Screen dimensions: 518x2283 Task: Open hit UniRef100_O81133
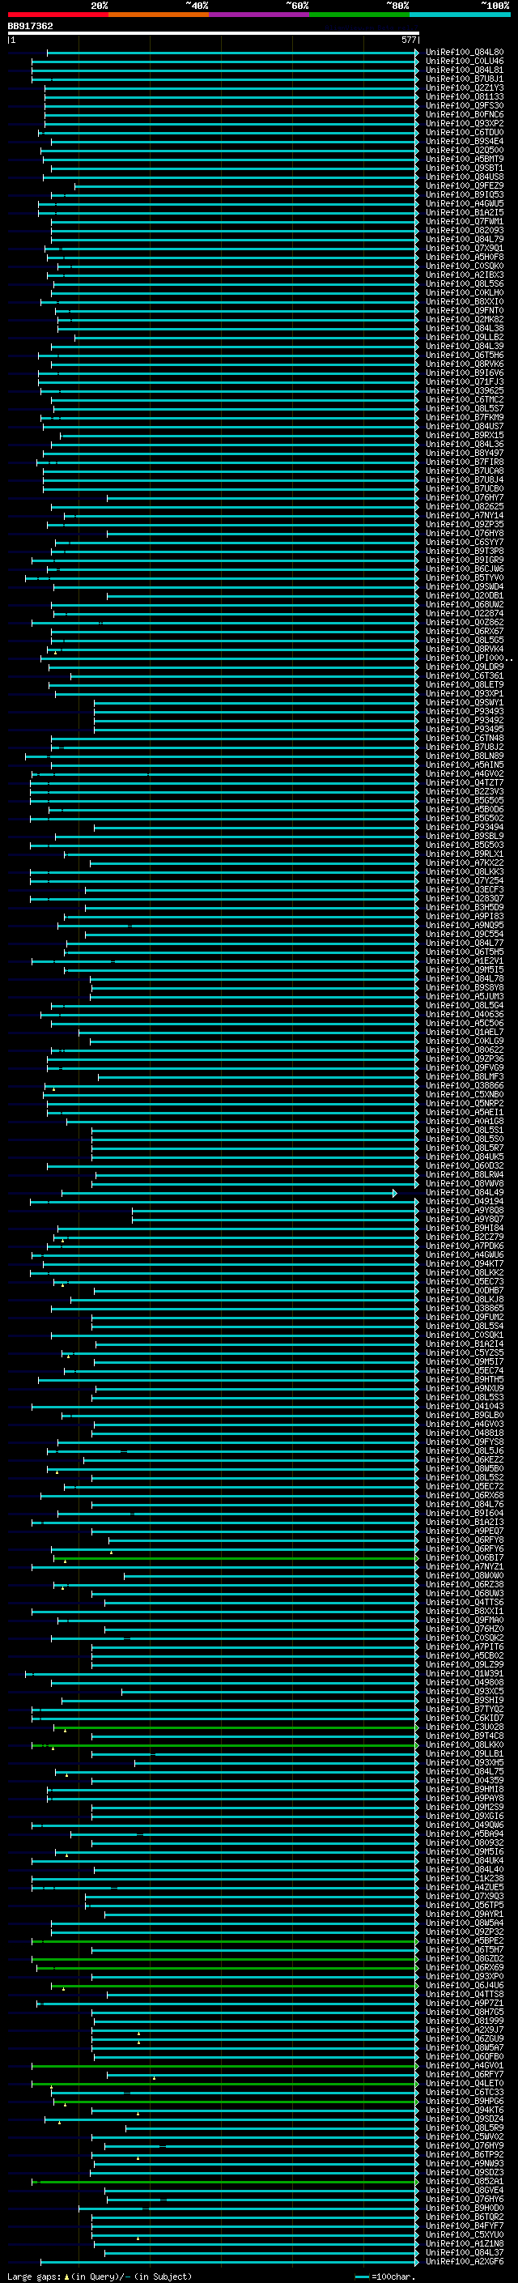[465, 96]
